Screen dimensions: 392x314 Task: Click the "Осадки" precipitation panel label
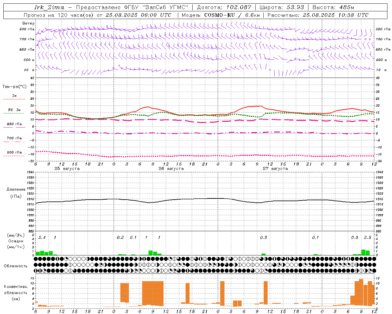(16, 241)
